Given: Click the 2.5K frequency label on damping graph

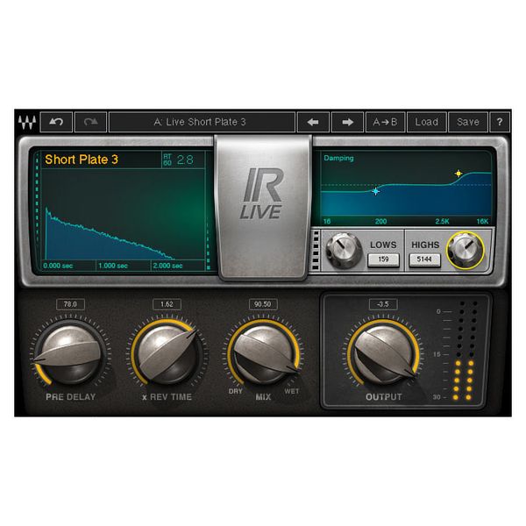Looking at the screenshot, I should [442, 222].
